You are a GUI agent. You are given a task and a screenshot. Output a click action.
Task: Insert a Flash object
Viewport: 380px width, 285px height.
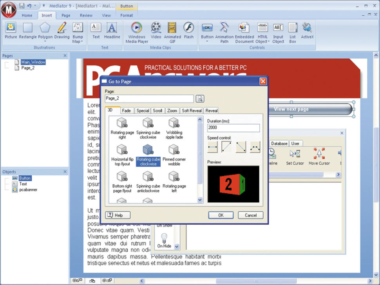point(188,30)
